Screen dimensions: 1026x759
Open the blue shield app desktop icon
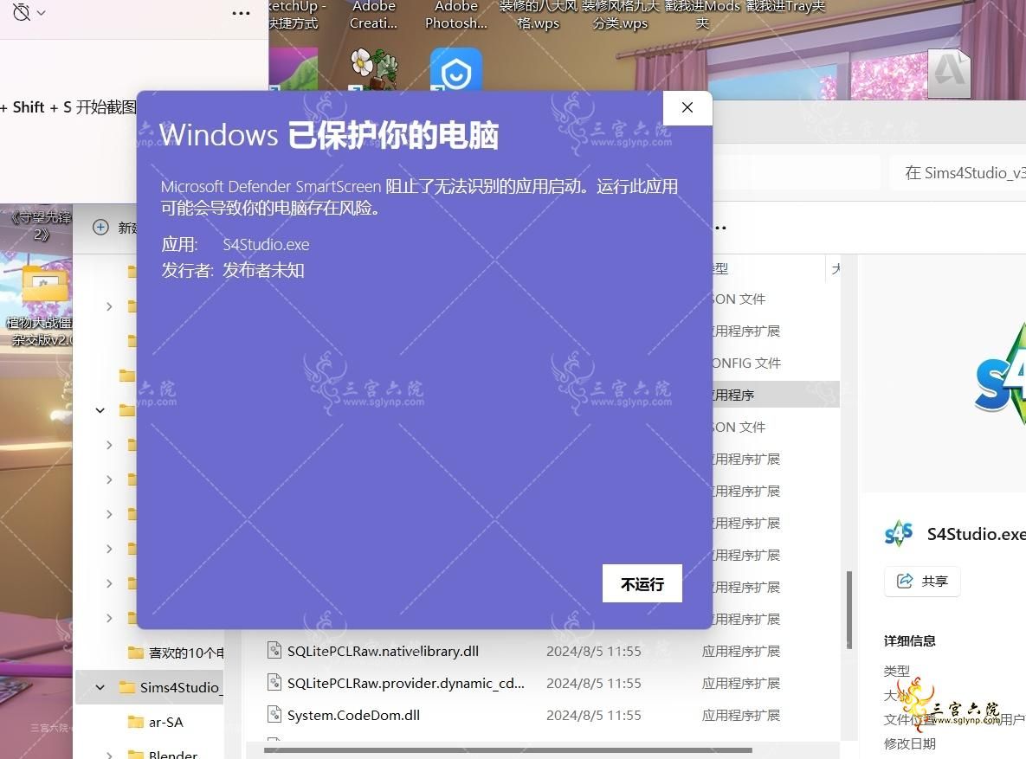click(456, 69)
